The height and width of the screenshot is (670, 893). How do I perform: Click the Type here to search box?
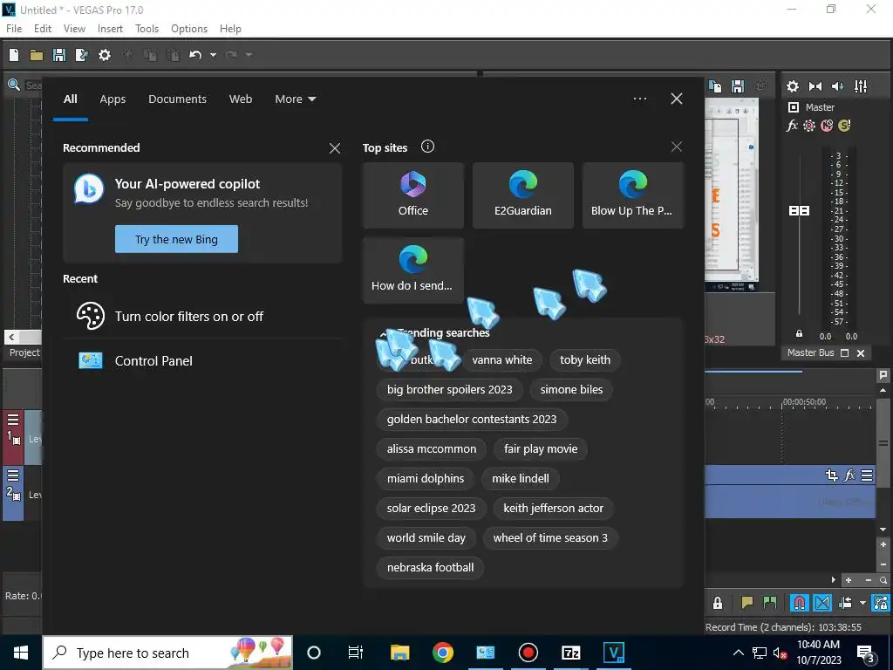[x=167, y=653]
